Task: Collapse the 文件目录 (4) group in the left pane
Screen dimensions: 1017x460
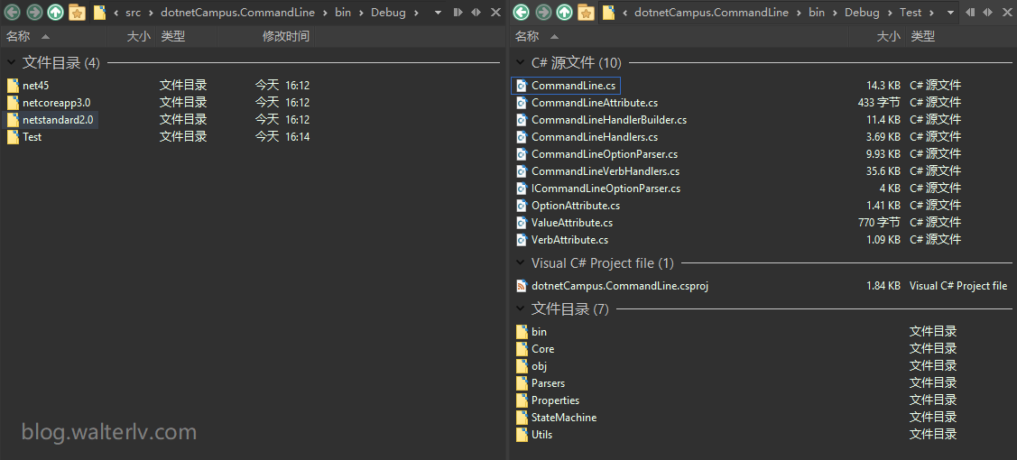Action: coord(12,63)
